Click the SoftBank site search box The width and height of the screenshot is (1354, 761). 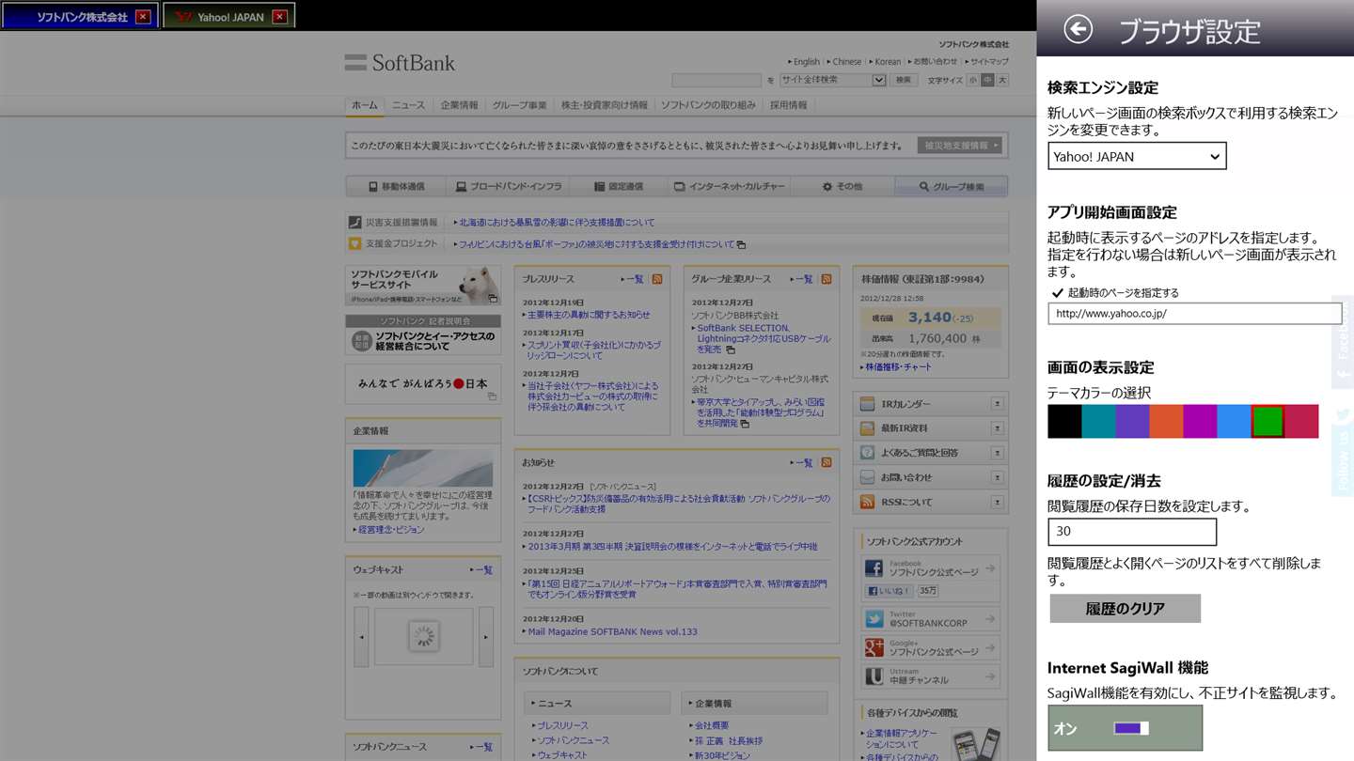pos(716,80)
